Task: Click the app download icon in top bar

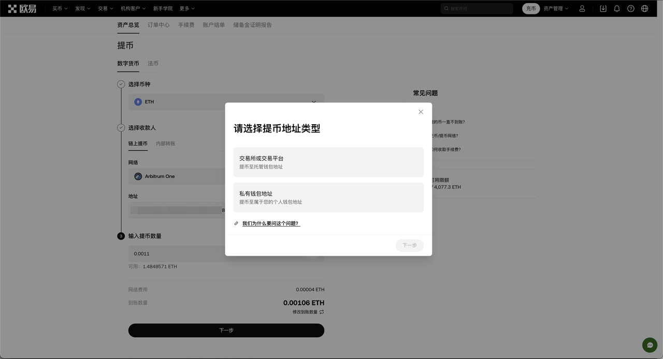Action: point(602,8)
